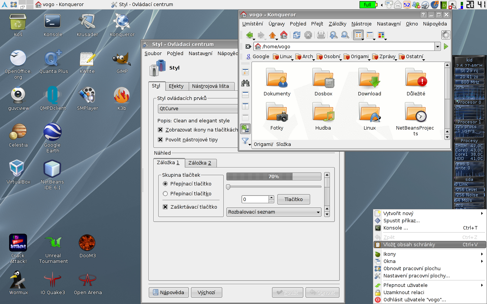The image size is (487, 304).
Task: Select the VirtualBox desktop icon
Action: tap(18, 172)
